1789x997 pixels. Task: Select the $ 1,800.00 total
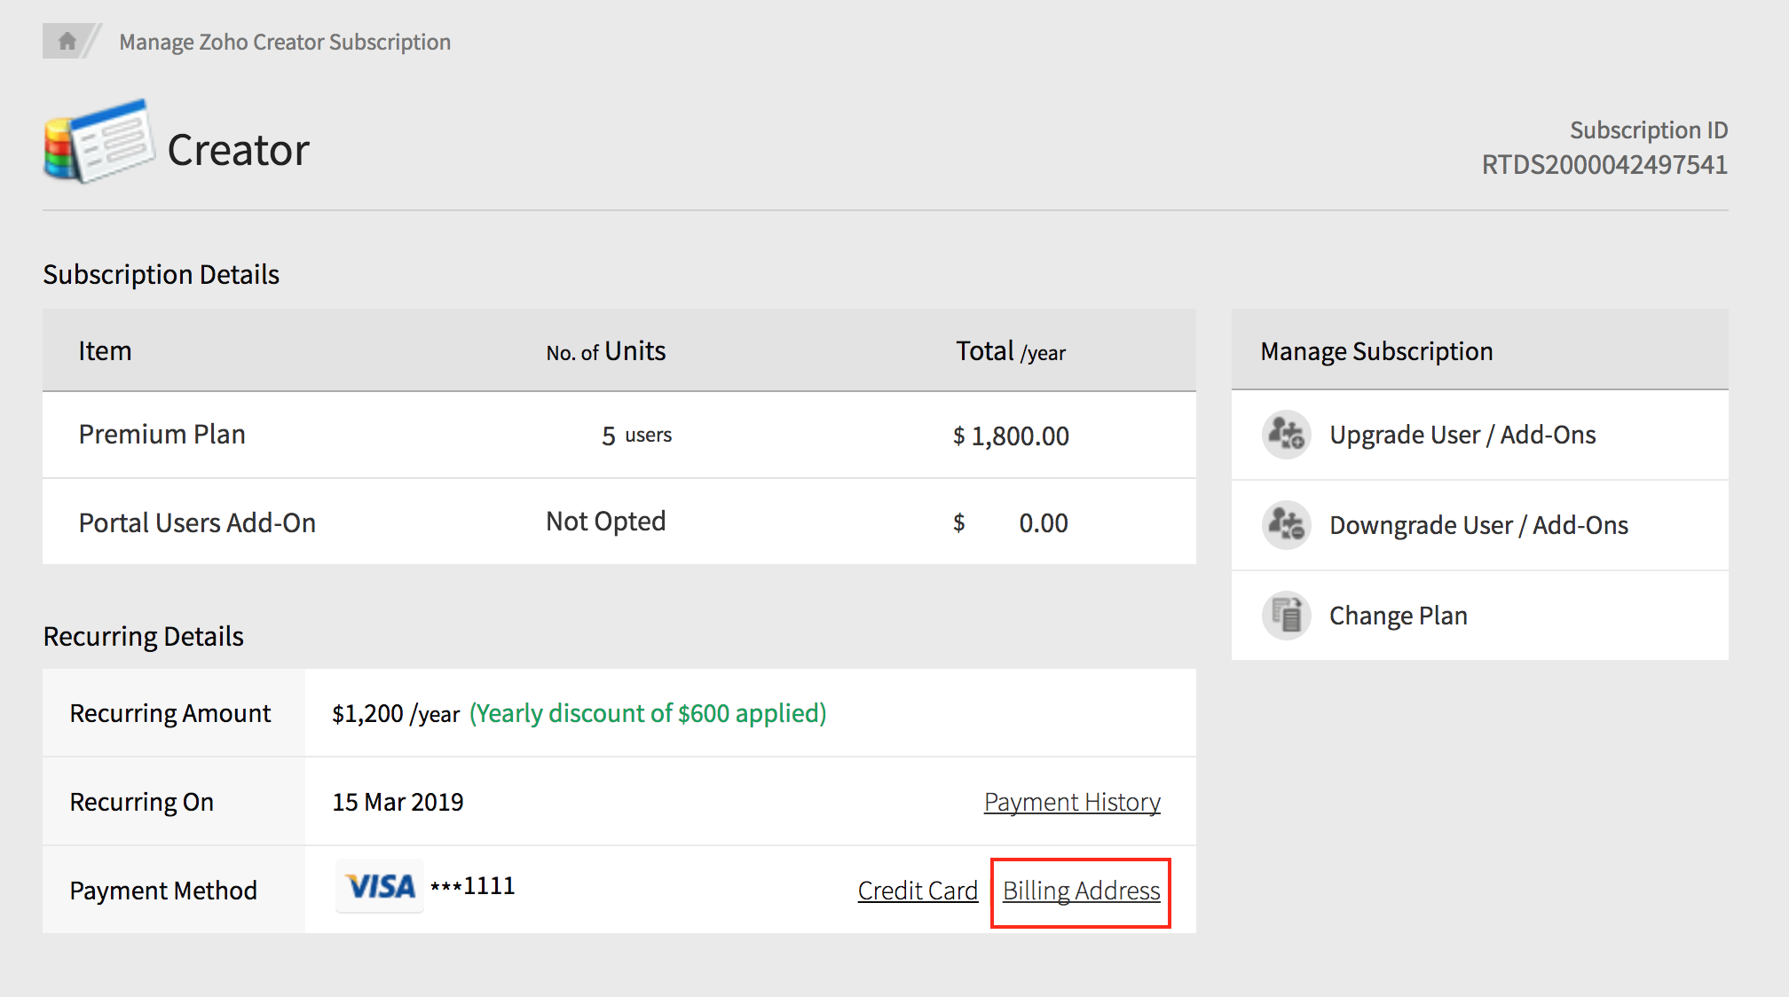(x=1011, y=436)
